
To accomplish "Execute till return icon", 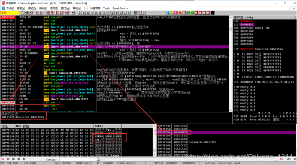I will click(x=67, y=13).
